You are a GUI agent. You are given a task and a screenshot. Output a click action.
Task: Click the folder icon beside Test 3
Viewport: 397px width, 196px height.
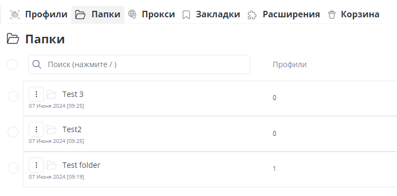tap(52, 94)
